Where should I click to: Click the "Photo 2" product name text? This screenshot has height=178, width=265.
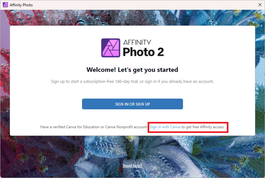click(x=143, y=52)
